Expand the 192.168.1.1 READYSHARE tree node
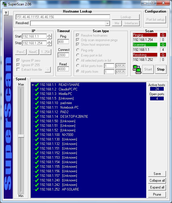 [x=33, y=85]
